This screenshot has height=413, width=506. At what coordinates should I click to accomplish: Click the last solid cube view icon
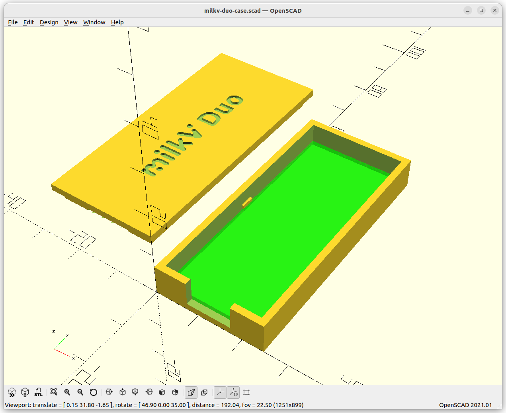(x=175, y=392)
